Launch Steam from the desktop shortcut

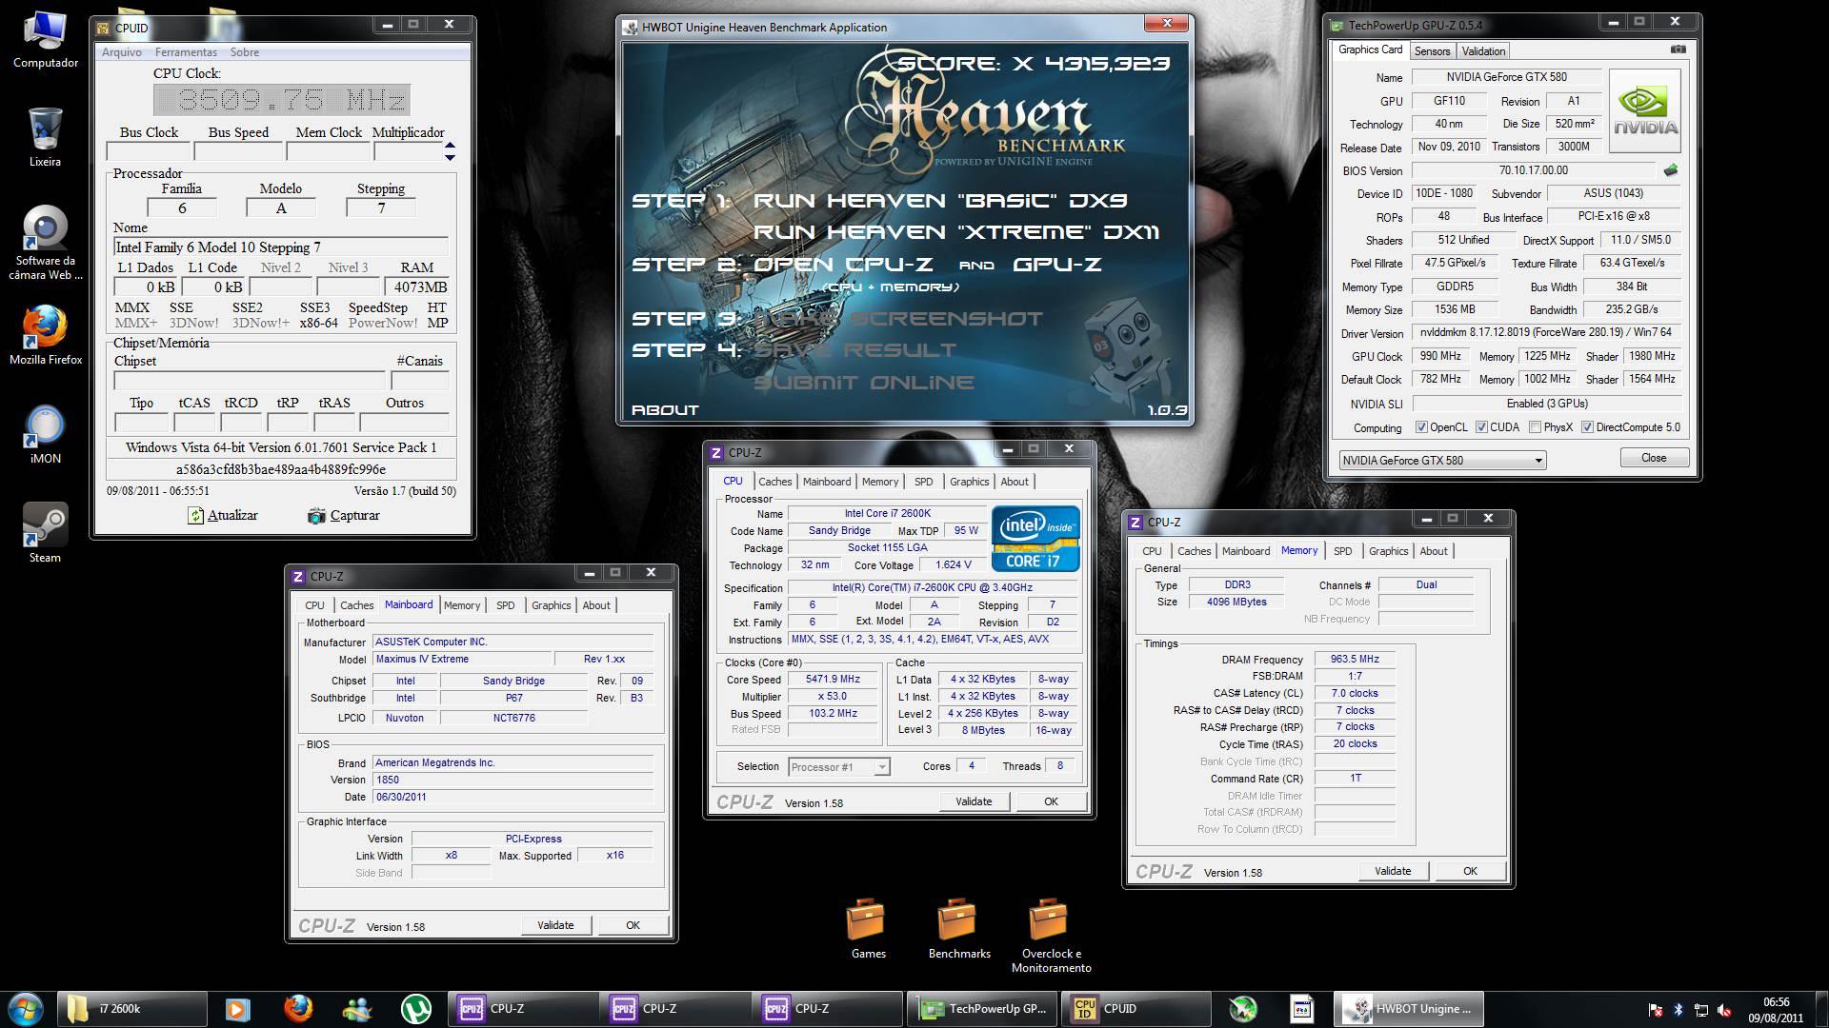pyautogui.click(x=45, y=533)
